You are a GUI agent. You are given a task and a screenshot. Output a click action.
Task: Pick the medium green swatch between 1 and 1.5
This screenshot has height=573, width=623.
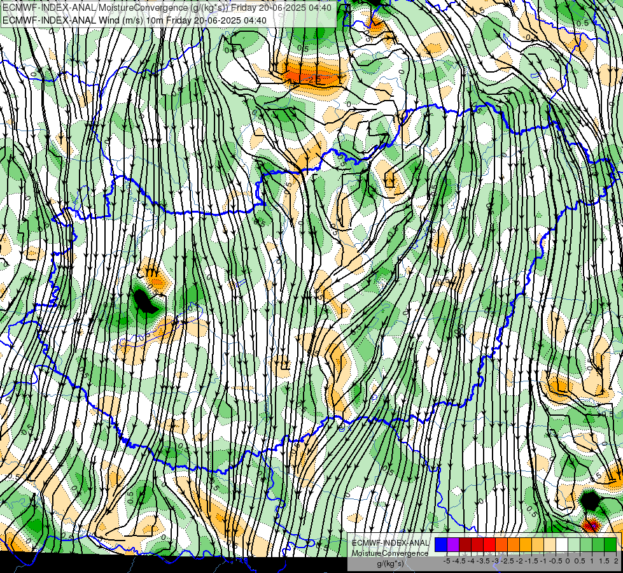(x=598, y=544)
